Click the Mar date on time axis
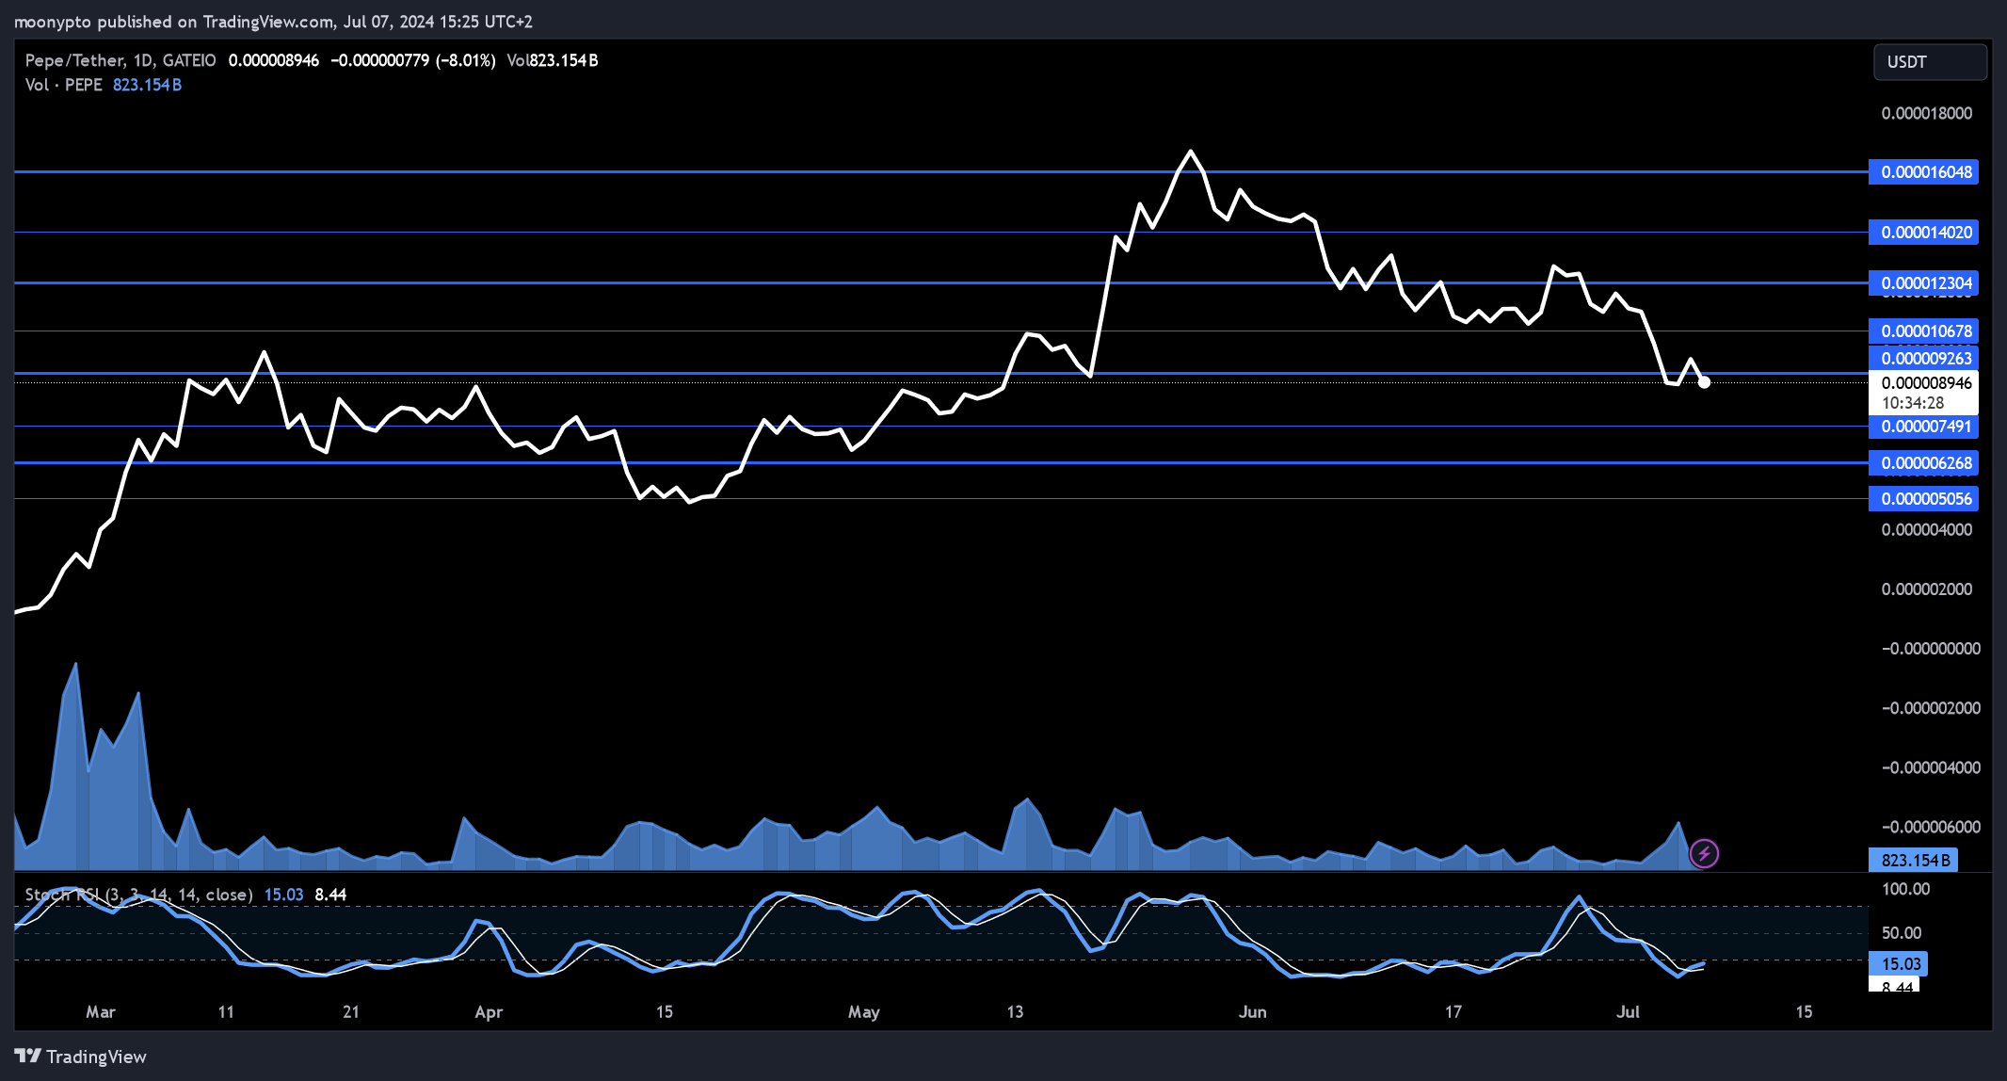Viewport: 2007px width, 1081px height. point(101,1012)
